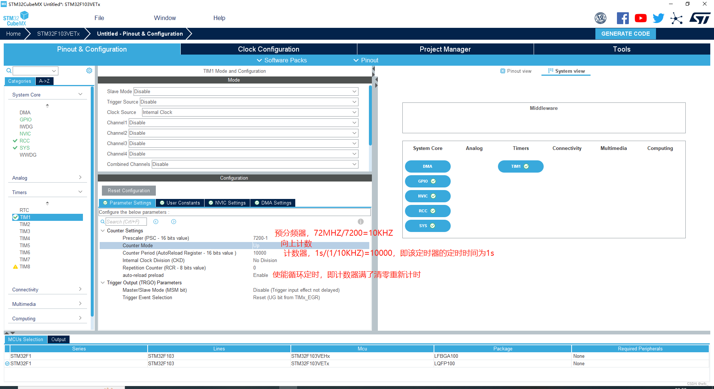Open the 10-year anniversary badge icon

click(601, 18)
